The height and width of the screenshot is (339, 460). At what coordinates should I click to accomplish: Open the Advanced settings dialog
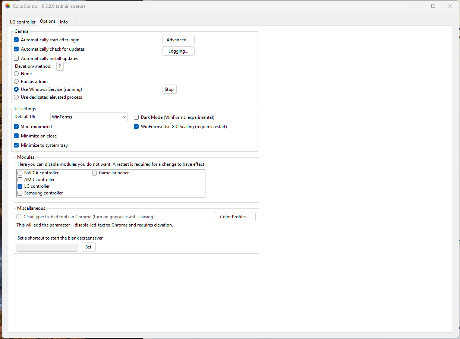[178, 40]
